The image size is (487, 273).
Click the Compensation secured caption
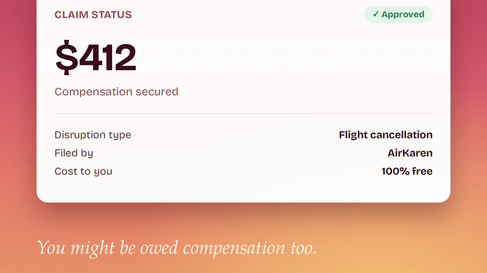click(116, 92)
